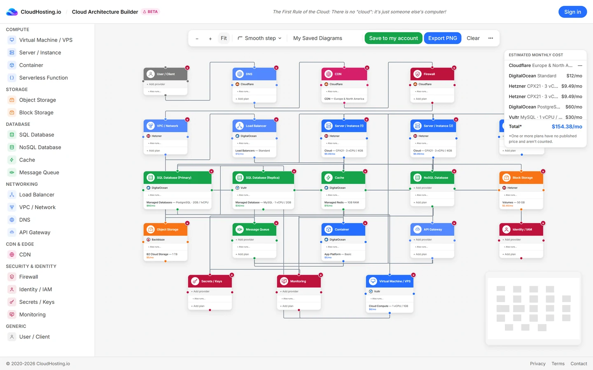Click Export PNG button
Viewport: 593px width, 370px height.
click(442, 38)
